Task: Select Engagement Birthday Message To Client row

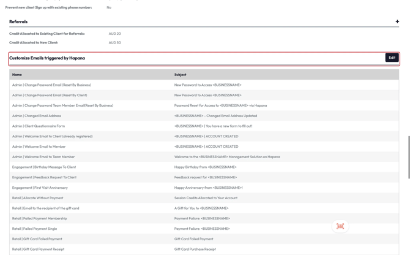Action: click(x=44, y=167)
